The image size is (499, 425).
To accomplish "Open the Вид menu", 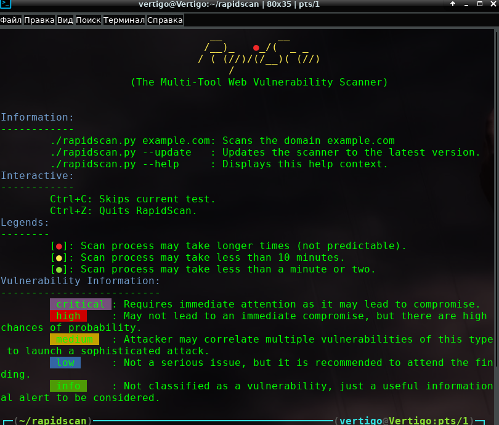I will click(65, 20).
